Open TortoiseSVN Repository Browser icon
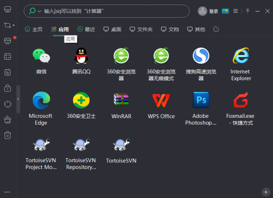This screenshot has width=273, height=198. [81, 145]
